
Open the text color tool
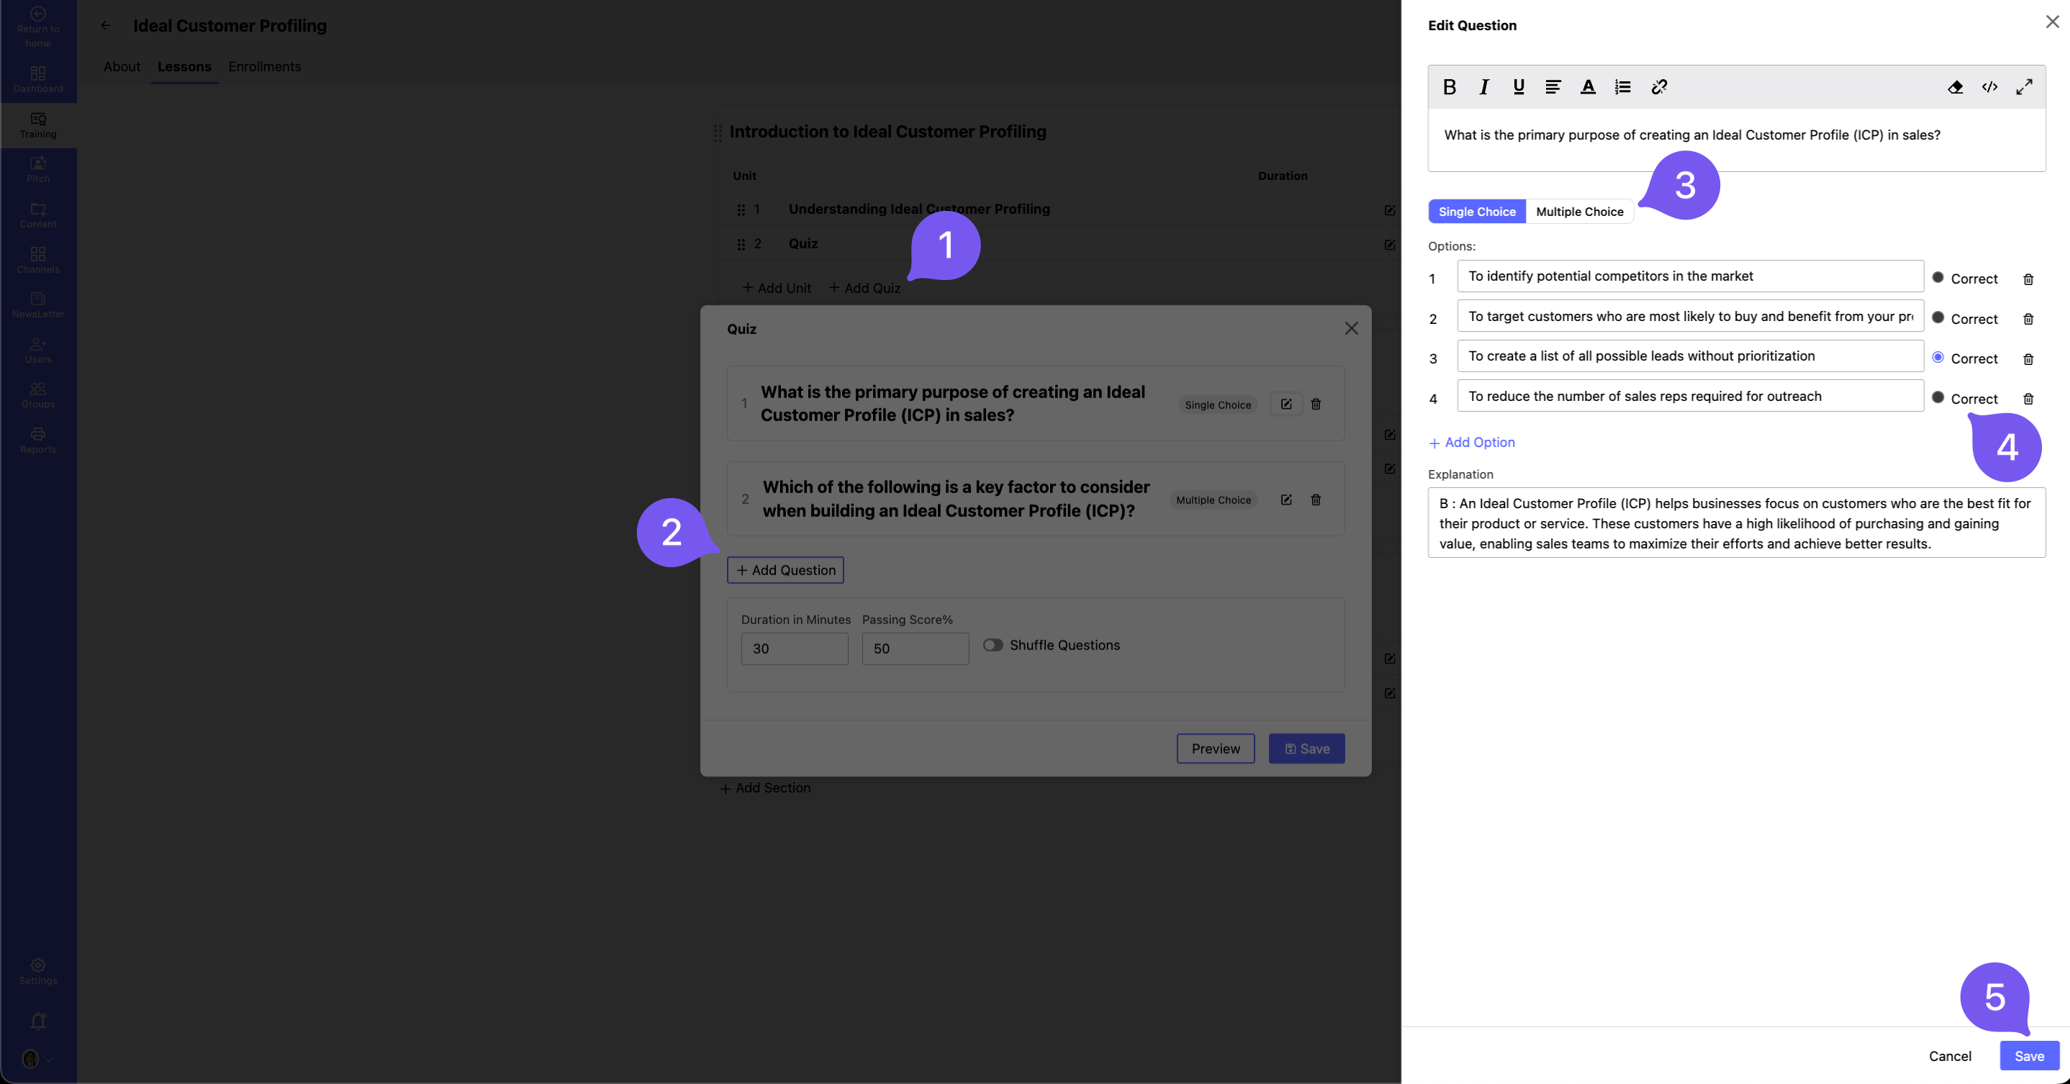(x=1587, y=87)
